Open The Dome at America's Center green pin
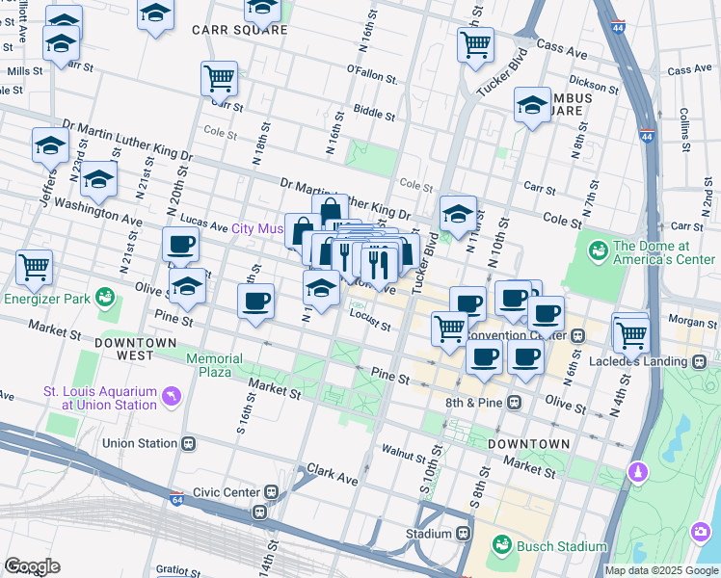Screen dimensions: 721x578 coord(599,251)
